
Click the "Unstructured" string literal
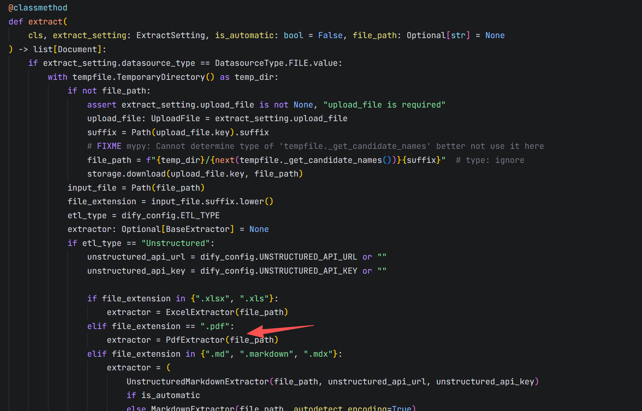(x=175, y=243)
